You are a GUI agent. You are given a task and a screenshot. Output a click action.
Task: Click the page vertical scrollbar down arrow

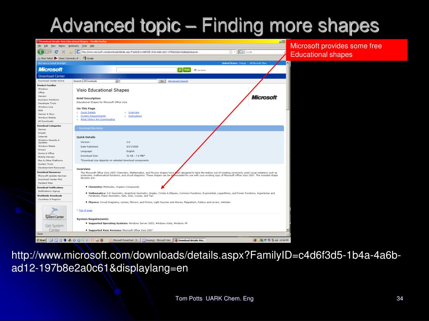[287, 230]
